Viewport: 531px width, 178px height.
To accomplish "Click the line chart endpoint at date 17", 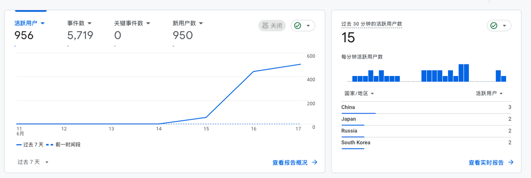I will 301,64.
